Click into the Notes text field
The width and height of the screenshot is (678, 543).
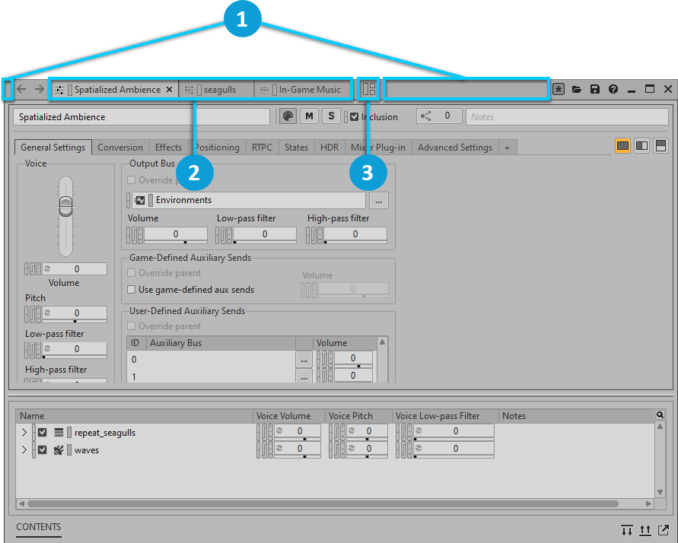[x=567, y=117]
